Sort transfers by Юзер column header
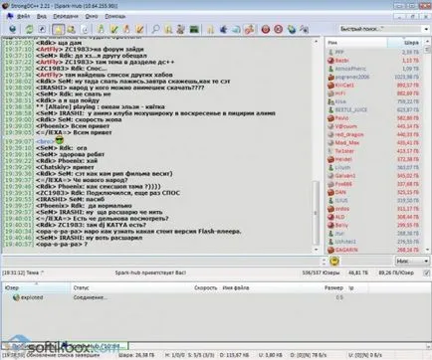This screenshot has height=360, width=432. coord(36,287)
